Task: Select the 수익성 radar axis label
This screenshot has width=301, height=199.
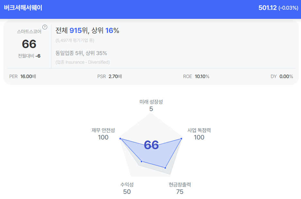Action: tap(127, 185)
